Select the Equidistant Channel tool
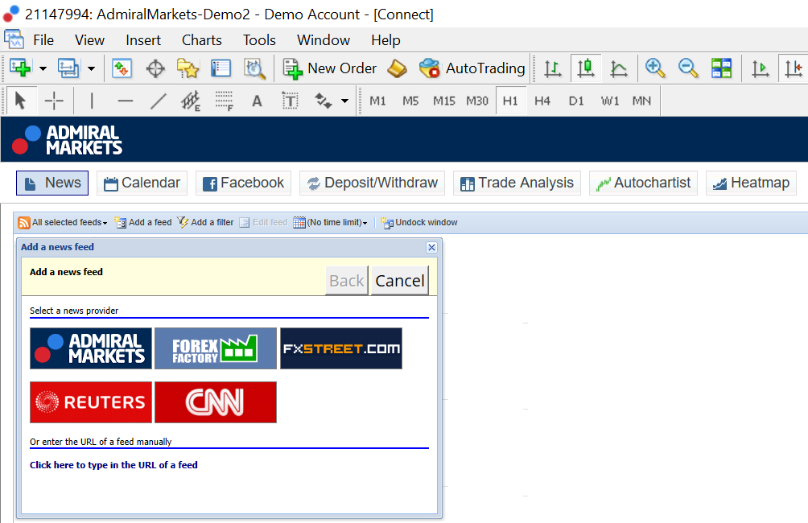 pyautogui.click(x=190, y=101)
